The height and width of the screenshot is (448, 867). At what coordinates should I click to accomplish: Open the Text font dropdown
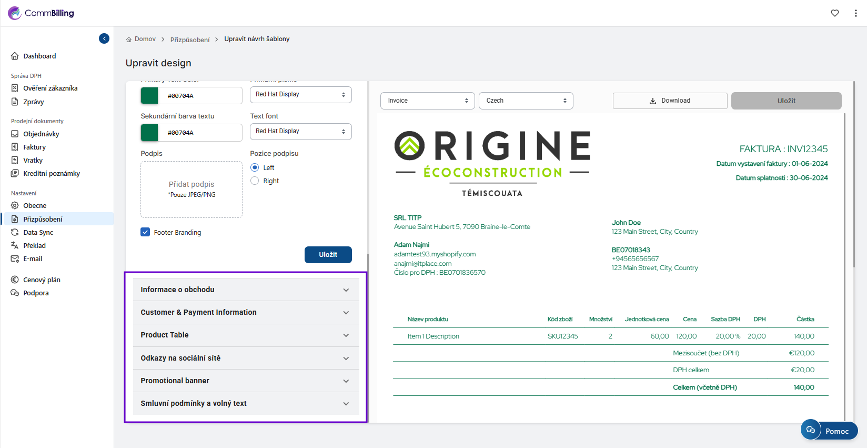300,132
